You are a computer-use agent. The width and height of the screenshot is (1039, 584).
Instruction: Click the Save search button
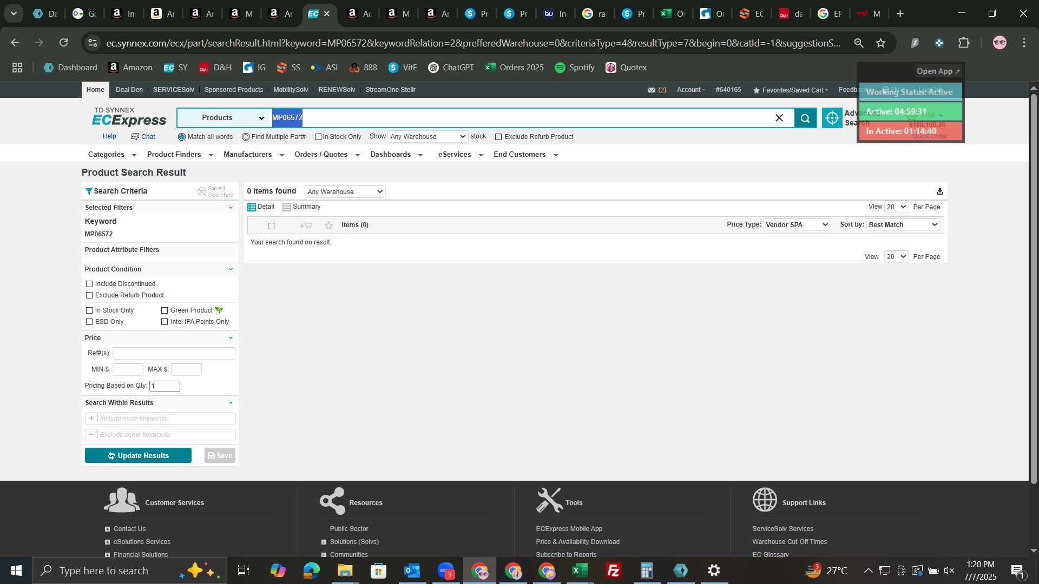pos(220,455)
